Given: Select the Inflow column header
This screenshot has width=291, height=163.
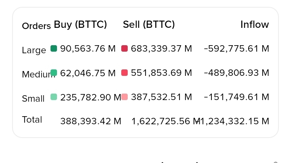Looking at the screenshot, I should (x=255, y=25).
